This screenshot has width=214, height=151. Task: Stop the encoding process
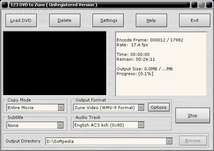(x=193, y=115)
